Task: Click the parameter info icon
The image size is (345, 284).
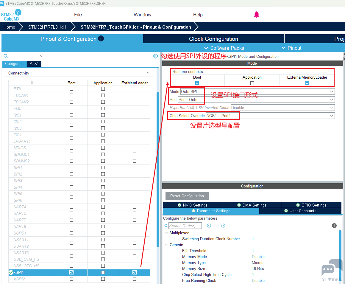Action: click(334, 226)
